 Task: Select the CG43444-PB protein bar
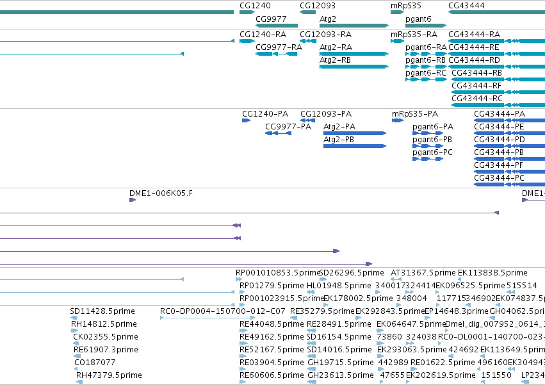point(510,160)
